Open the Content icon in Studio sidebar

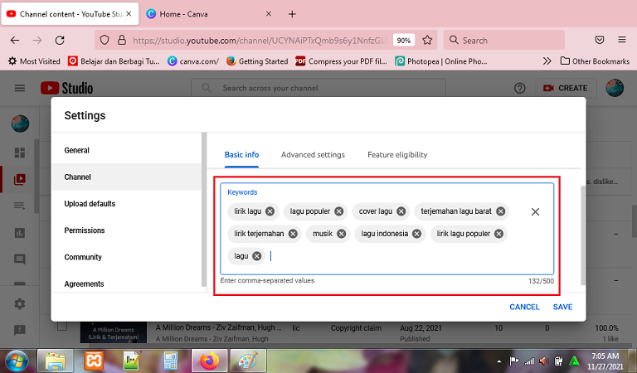(x=20, y=179)
